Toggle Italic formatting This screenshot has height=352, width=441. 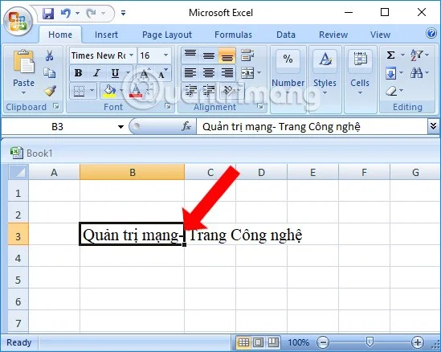click(x=96, y=73)
